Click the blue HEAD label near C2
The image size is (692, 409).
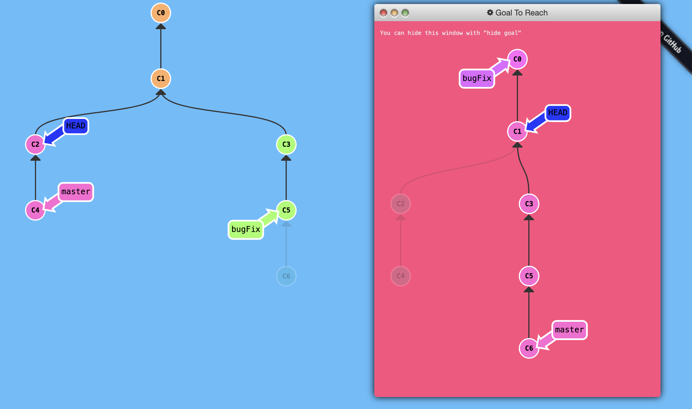pos(76,126)
